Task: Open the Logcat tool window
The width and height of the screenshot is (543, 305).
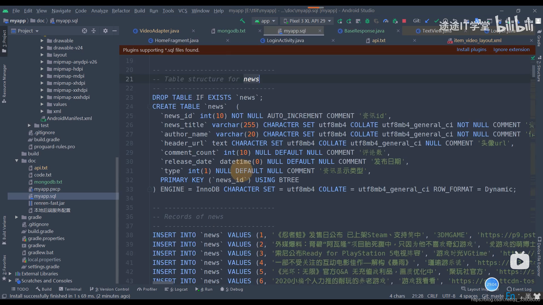Action: (x=176, y=289)
